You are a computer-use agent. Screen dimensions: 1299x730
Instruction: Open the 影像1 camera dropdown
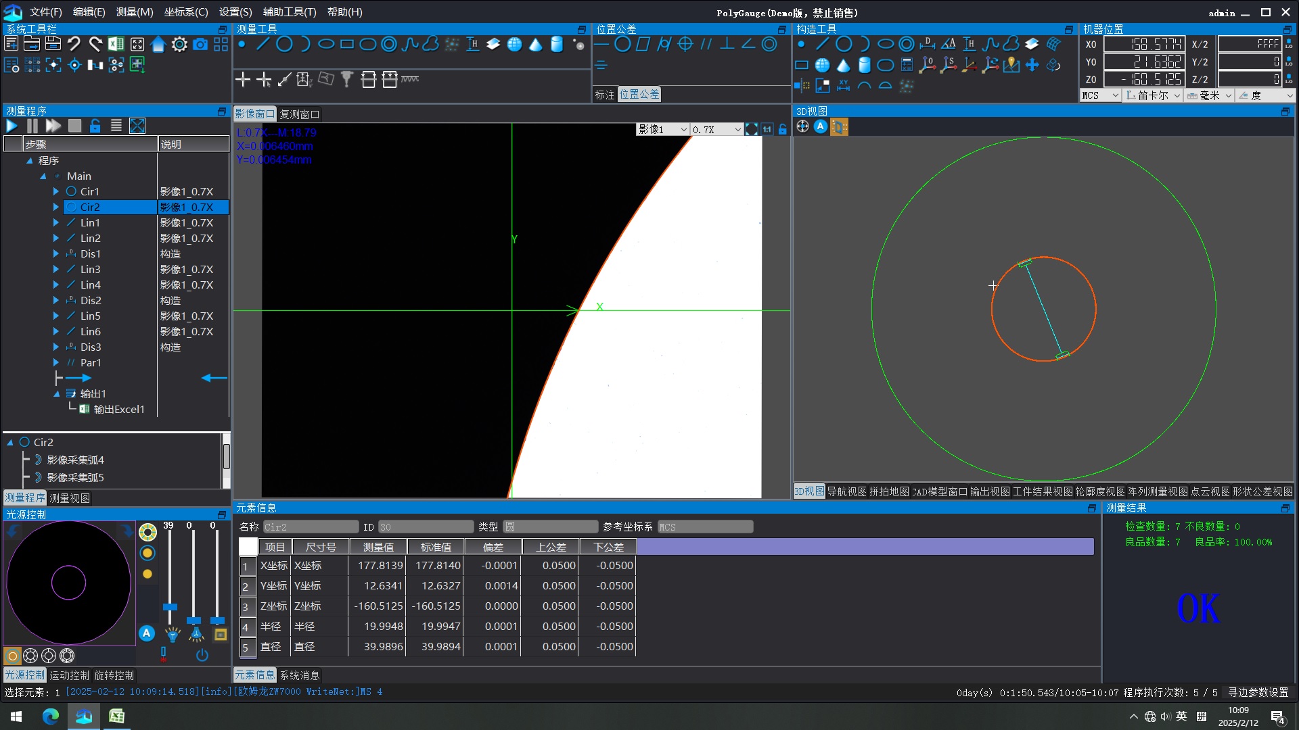click(662, 129)
